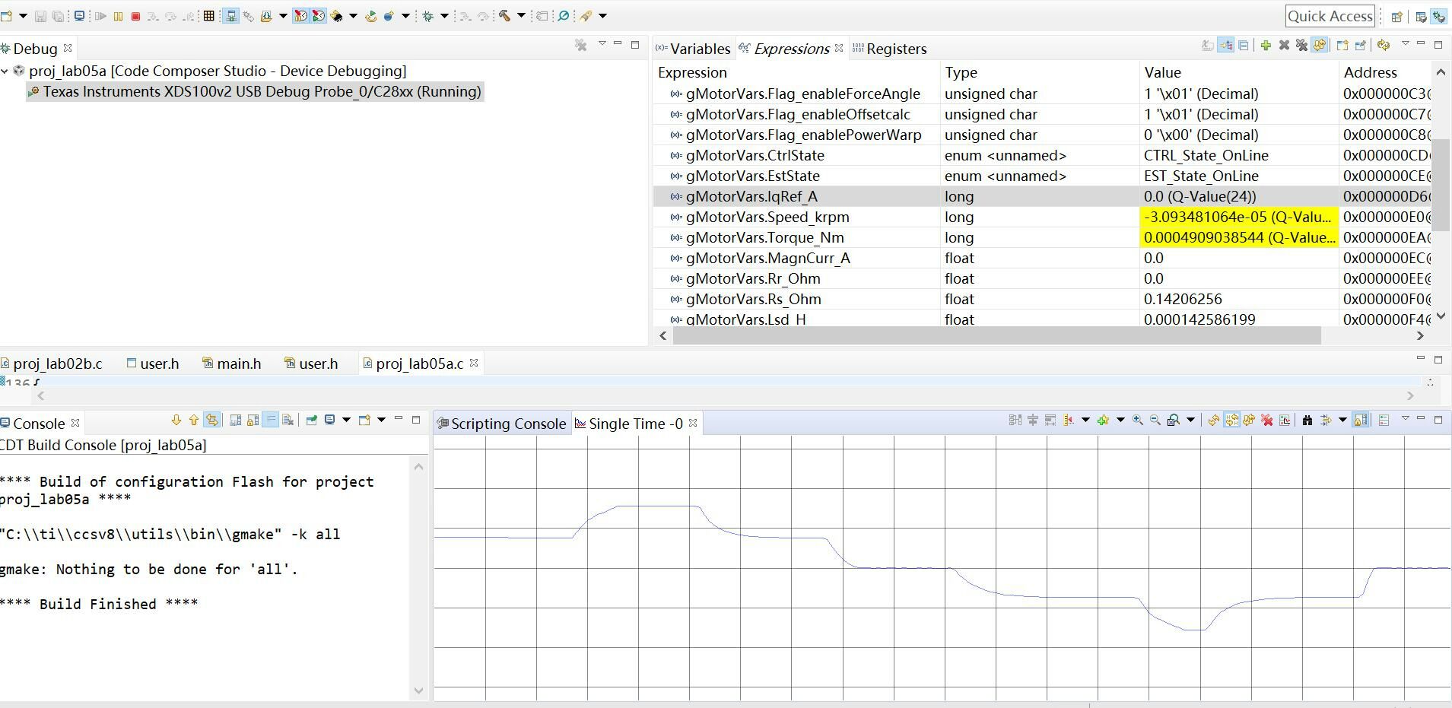This screenshot has height=708, width=1452.
Task: Open the Scripting Console tab
Action: pyautogui.click(x=502, y=424)
